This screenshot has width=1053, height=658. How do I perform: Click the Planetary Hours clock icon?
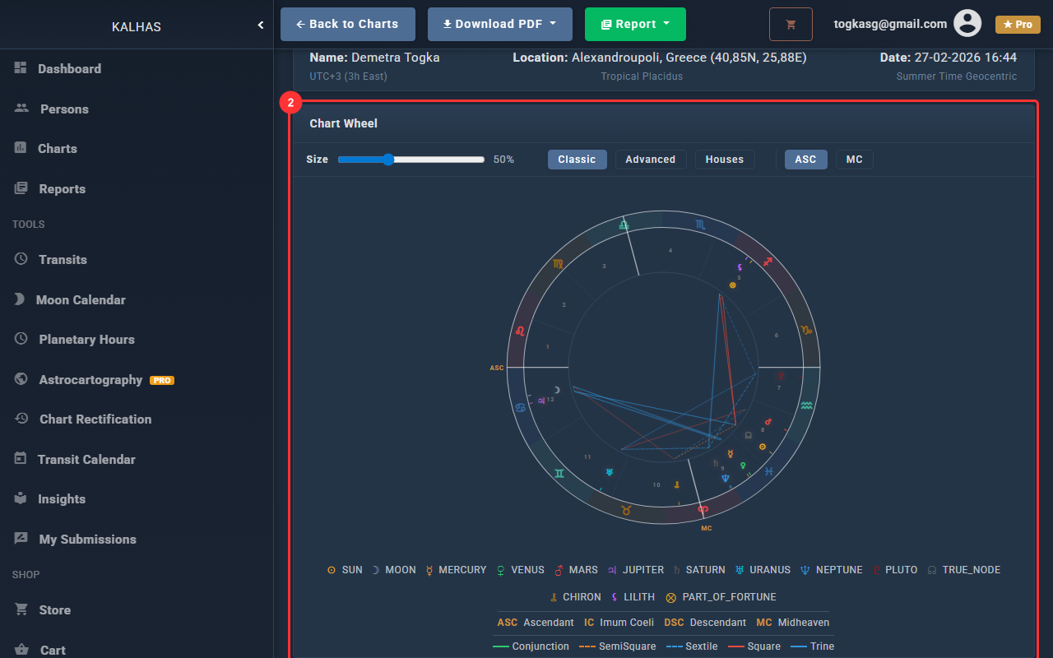point(21,339)
